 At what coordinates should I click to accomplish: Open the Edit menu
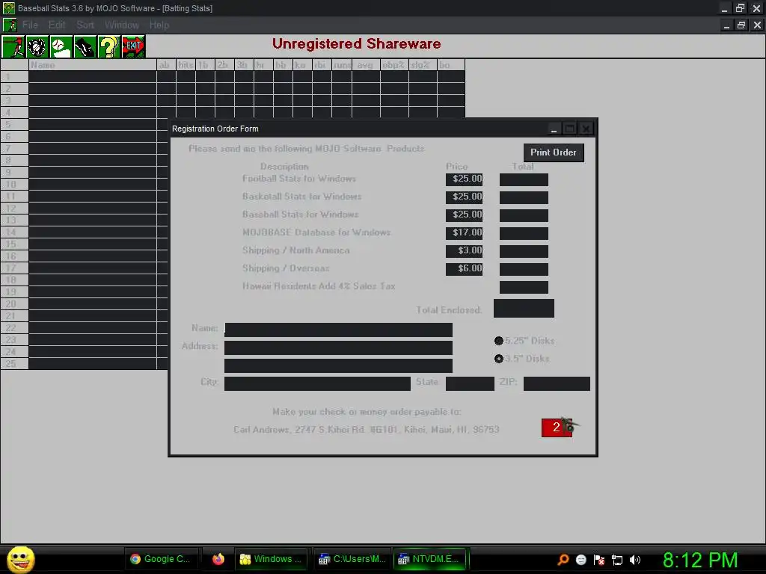57,25
